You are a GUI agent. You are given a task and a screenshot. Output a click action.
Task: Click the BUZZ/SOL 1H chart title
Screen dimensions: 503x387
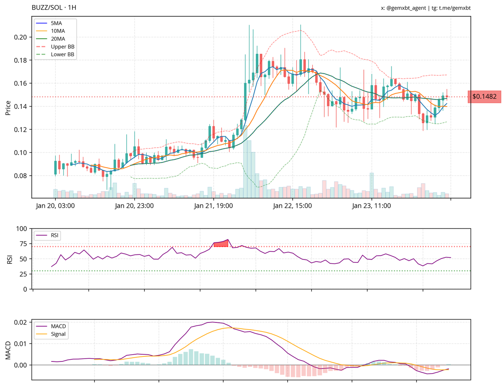tap(55, 7)
